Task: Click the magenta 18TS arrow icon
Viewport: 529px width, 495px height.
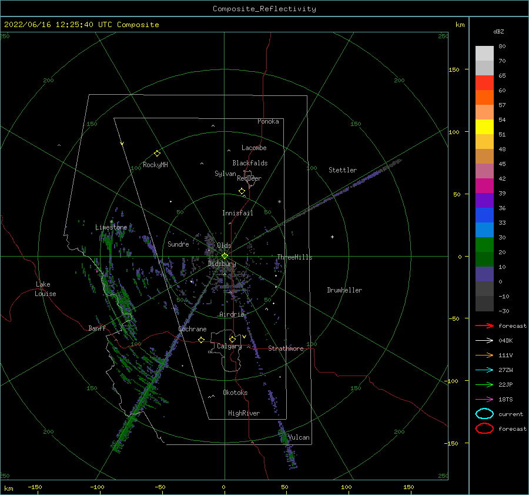Action: click(484, 400)
